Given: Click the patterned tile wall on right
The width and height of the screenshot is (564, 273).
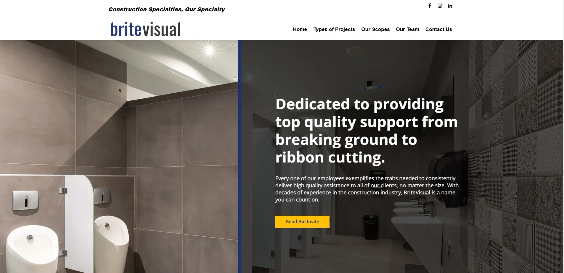Looking at the screenshot, I should (x=516, y=156).
